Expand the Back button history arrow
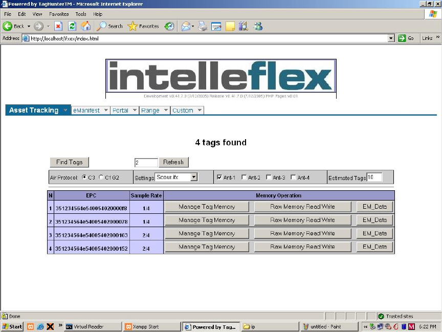Image resolution: width=442 pixels, height=332 pixels. [x=29, y=26]
